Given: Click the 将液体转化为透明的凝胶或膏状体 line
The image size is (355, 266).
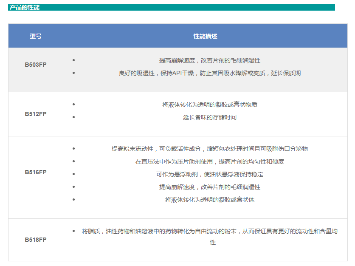Looking at the screenshot, I should click(210, 199).
